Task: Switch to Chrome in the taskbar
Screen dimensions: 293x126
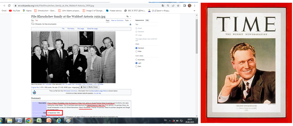Action: click(29, 120)
